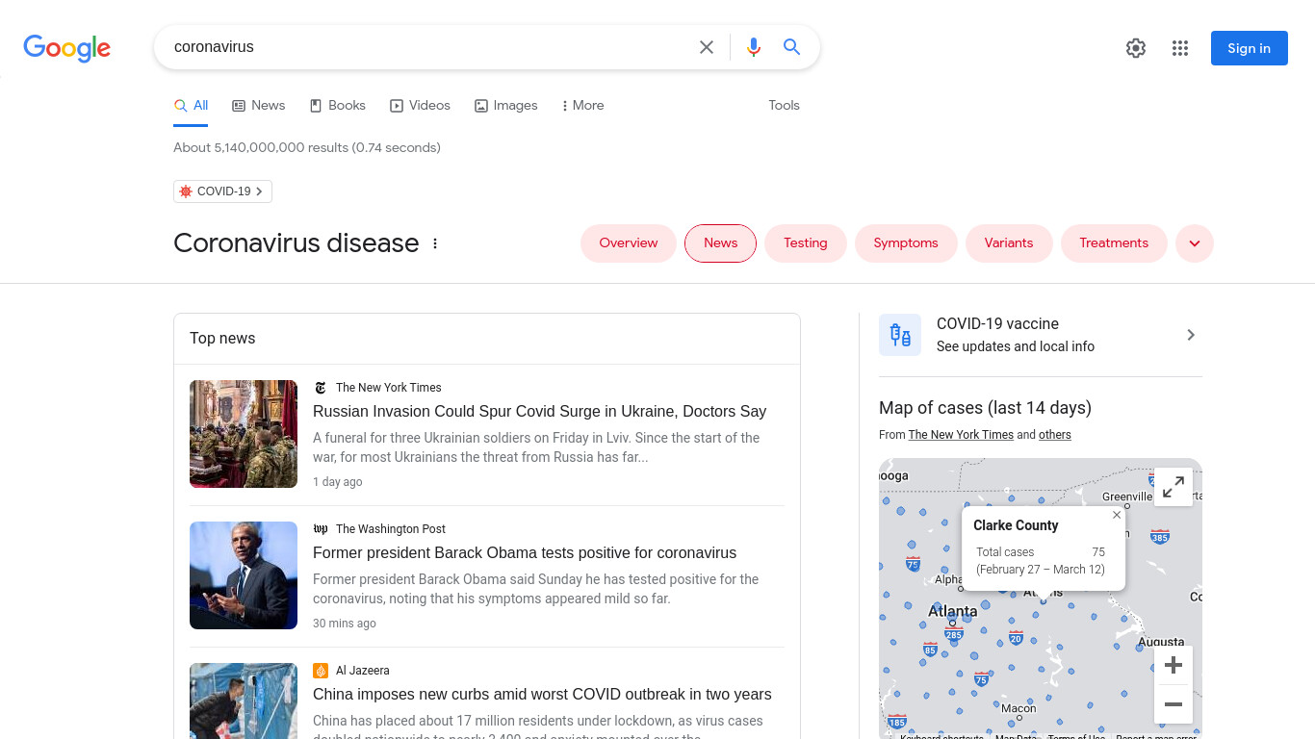
Task: Start voice search with the microphone icon
Action: 754,47
